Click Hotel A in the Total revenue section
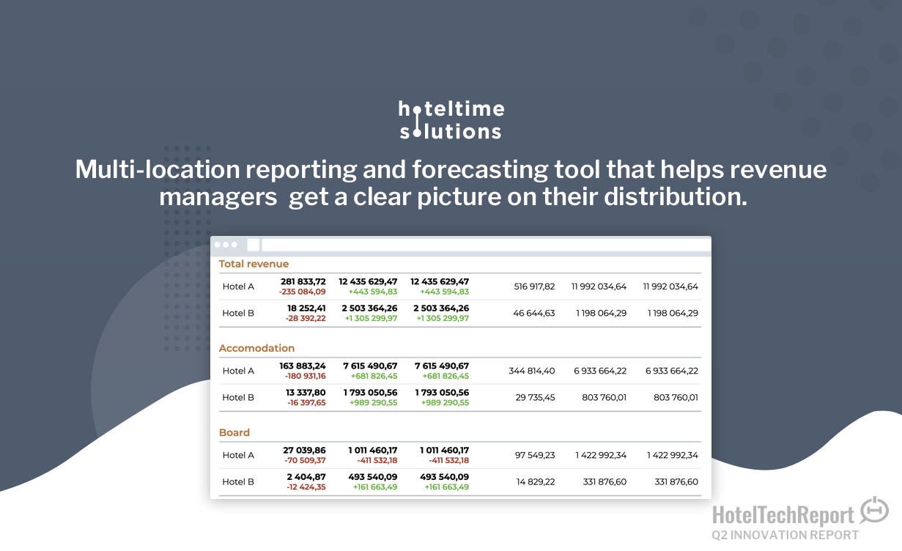 [238, 286]
